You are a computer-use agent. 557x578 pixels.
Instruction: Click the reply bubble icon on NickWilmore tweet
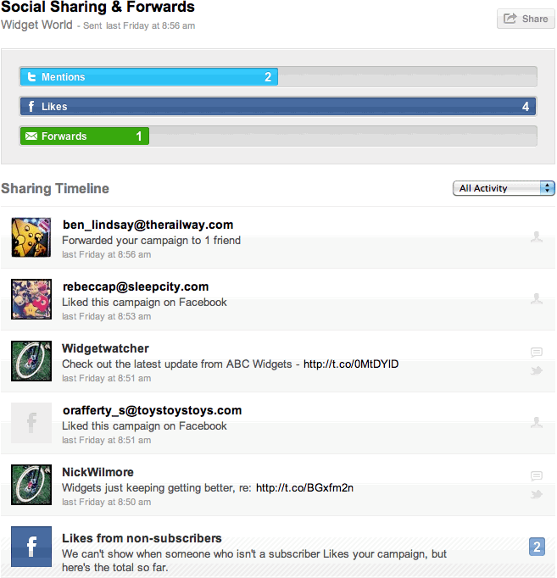pos(536,475)
